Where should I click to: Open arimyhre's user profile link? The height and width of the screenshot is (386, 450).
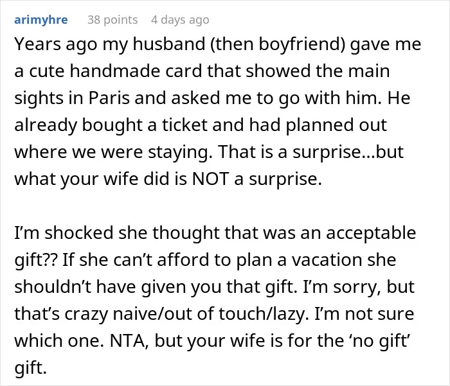click(41, 20)
